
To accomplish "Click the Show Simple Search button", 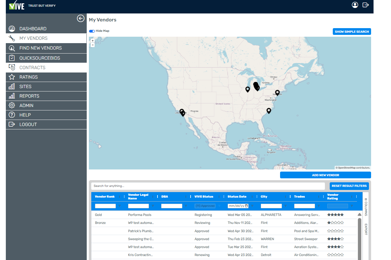I will tap(352, 32).
